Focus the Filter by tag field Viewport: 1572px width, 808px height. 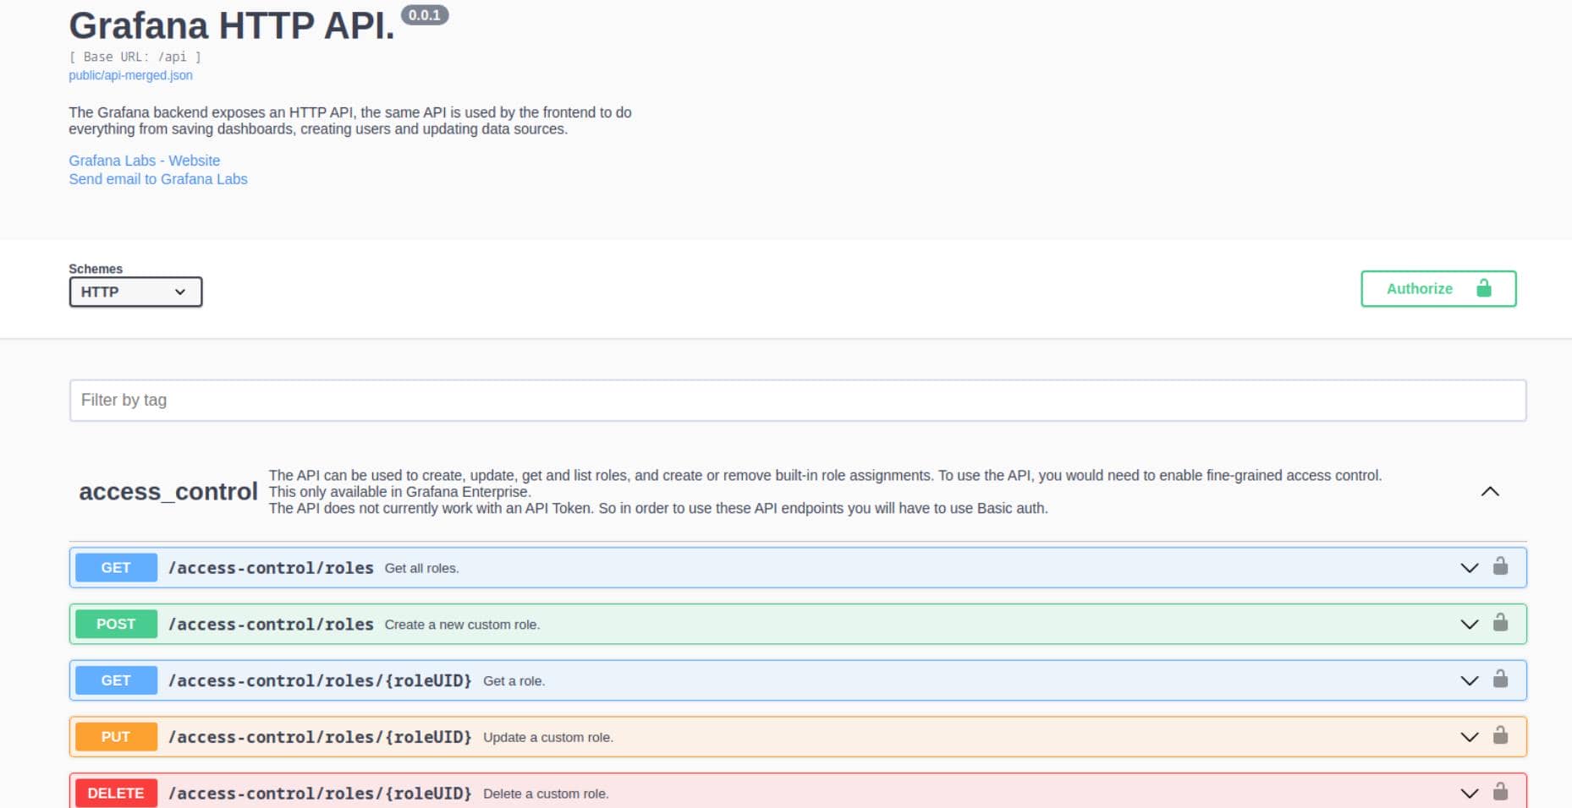pos(798,401)
